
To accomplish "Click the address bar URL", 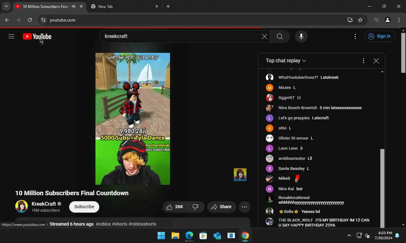I will coord(62,20).
